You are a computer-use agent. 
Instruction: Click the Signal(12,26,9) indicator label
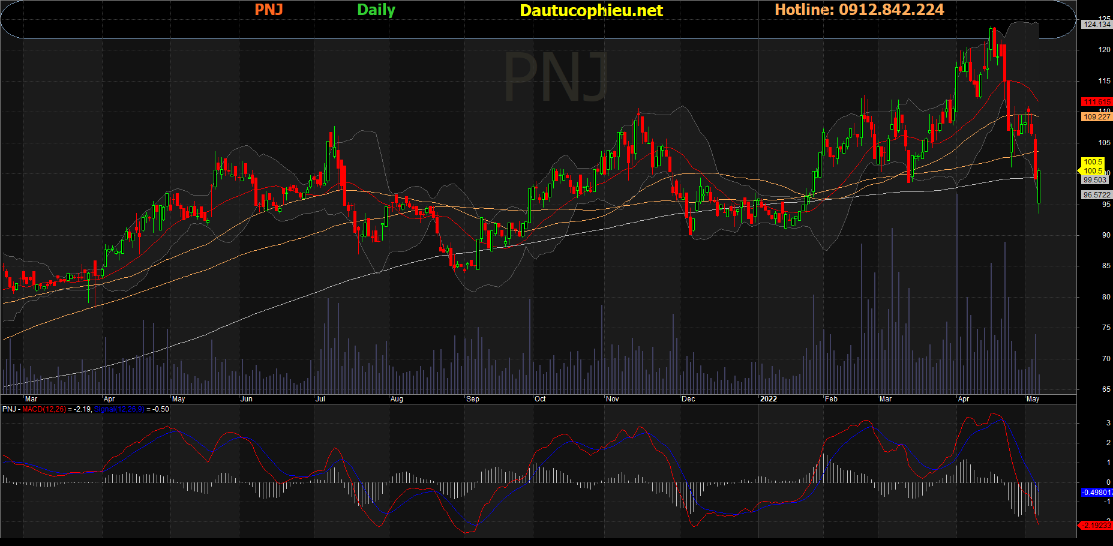[119, 409]
